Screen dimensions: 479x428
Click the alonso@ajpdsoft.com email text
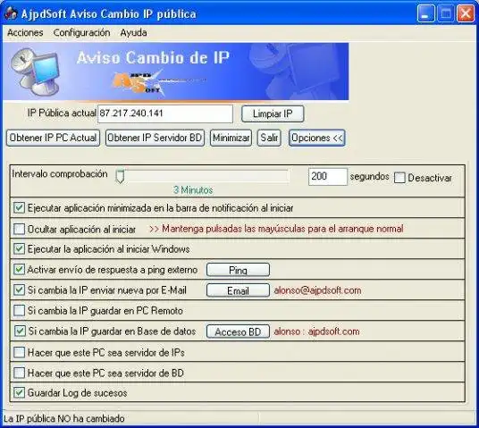click(317, 290)
